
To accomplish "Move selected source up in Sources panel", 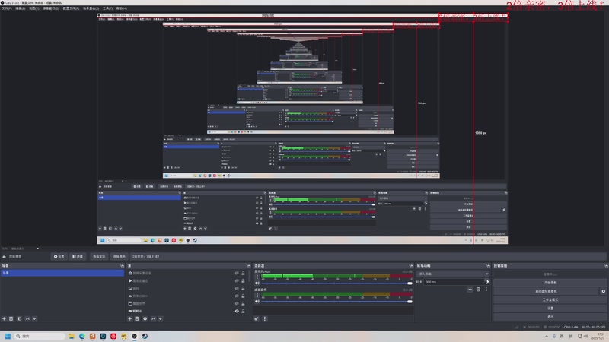I will pyautogui.click(x=154, y=318).
